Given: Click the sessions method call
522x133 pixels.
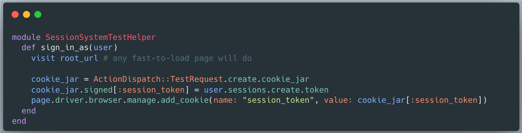Looking at the screenshot, I should 247,90.
